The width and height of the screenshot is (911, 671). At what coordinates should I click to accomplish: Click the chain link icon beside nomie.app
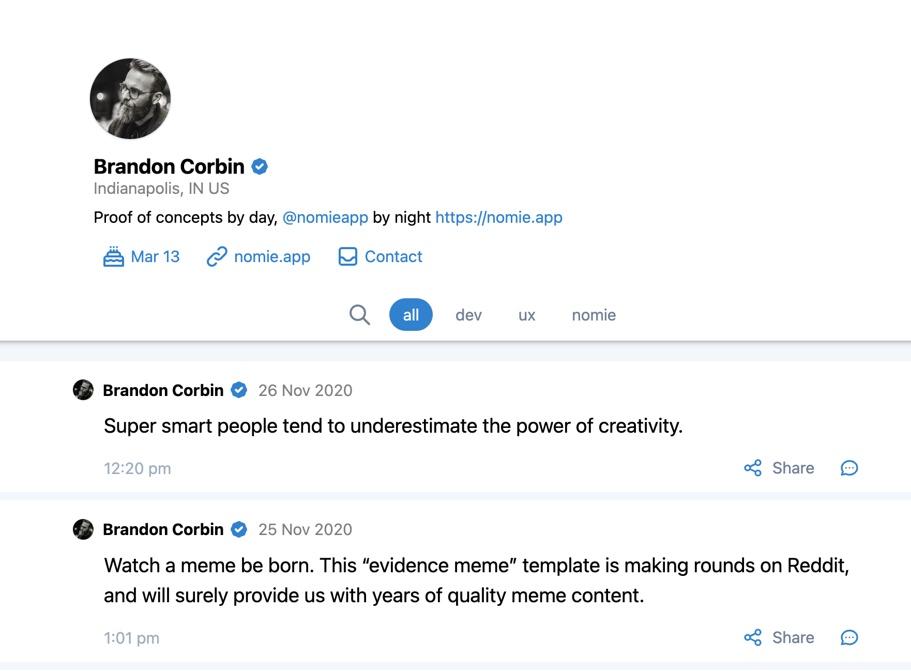point(217,256)
